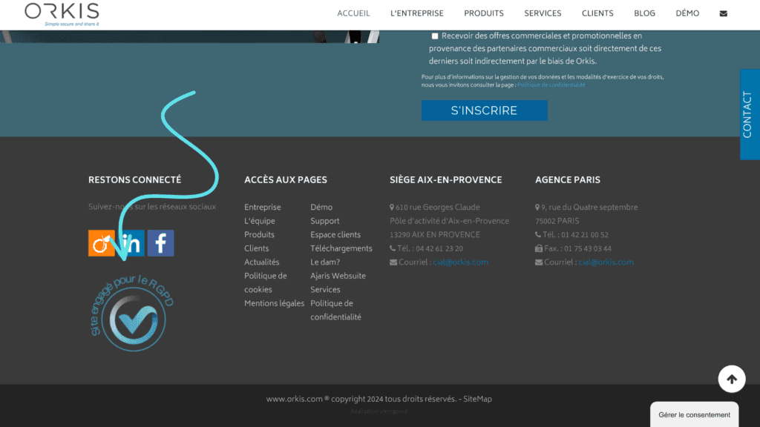
Task: Open the vertical CONTACT side tab
Action: pos(748,114)
